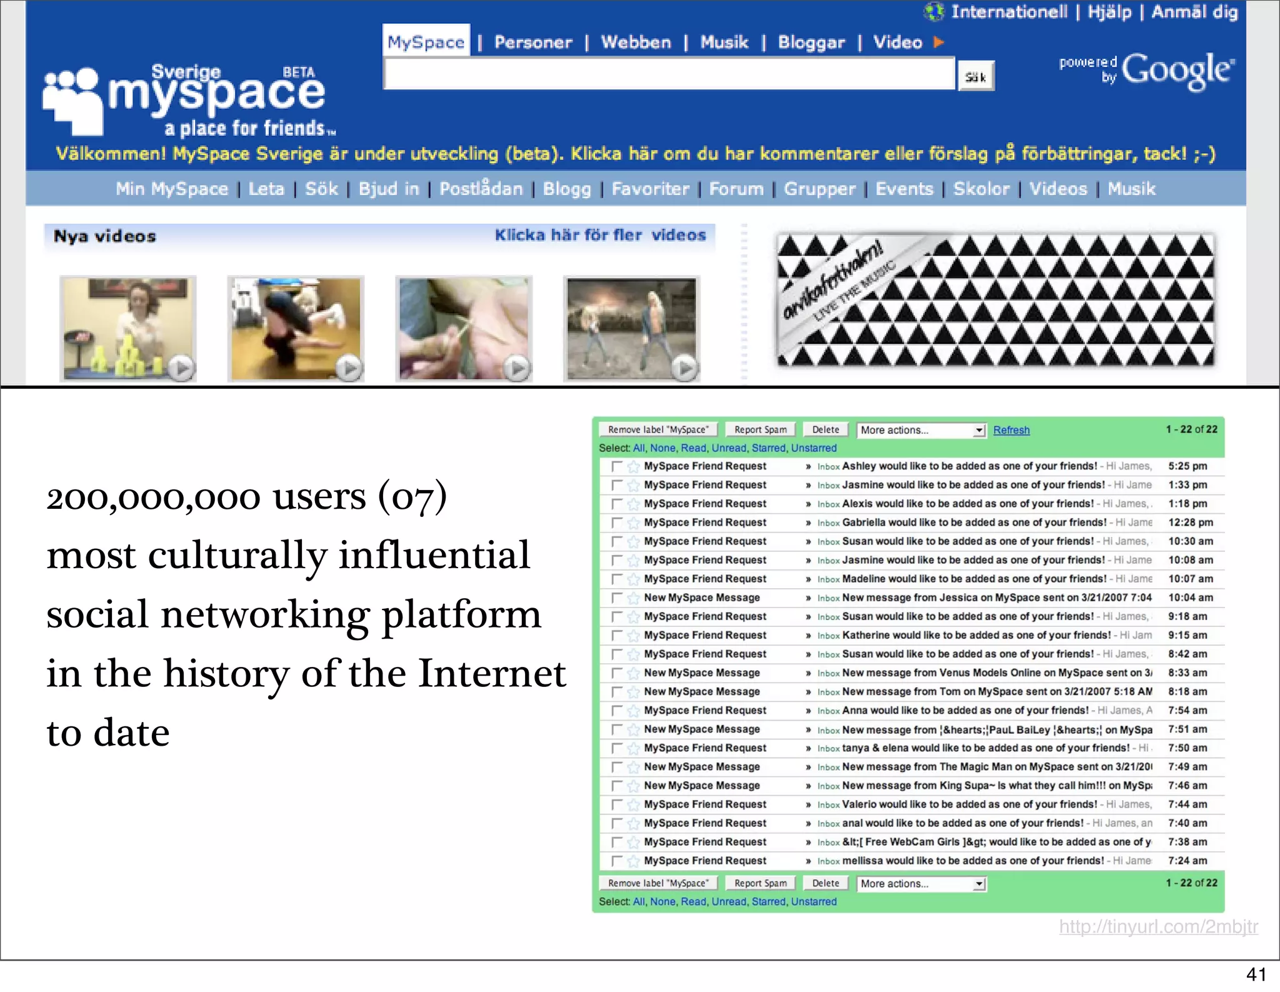Star the Valerio friend request email
The width and height of the screenshot is (1280, 992).
tap(633, 804)
